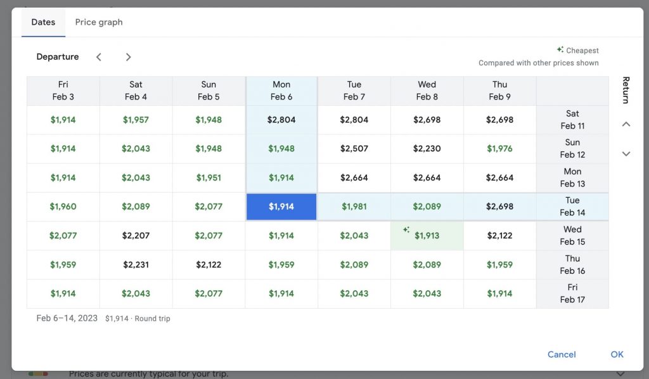The width and height of the screenshot is (649, 379).
Task: Confirm dates with the OK button
Action: (x=617, y=354)
